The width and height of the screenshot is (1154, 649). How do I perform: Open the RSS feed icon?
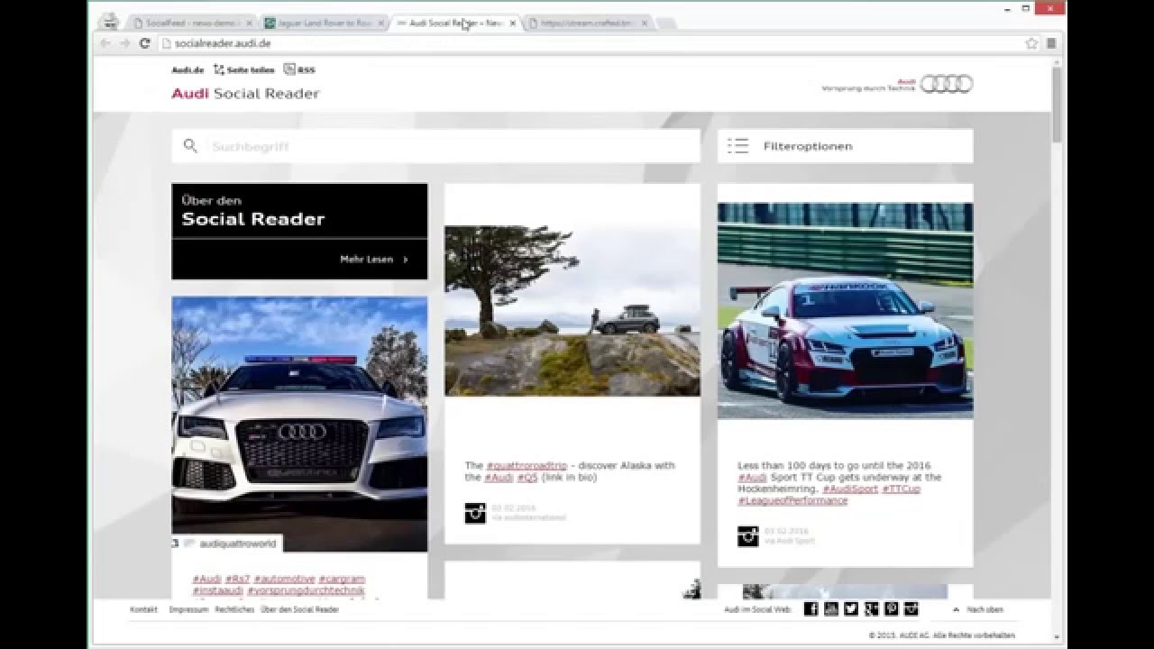click(x=288, y=69)
